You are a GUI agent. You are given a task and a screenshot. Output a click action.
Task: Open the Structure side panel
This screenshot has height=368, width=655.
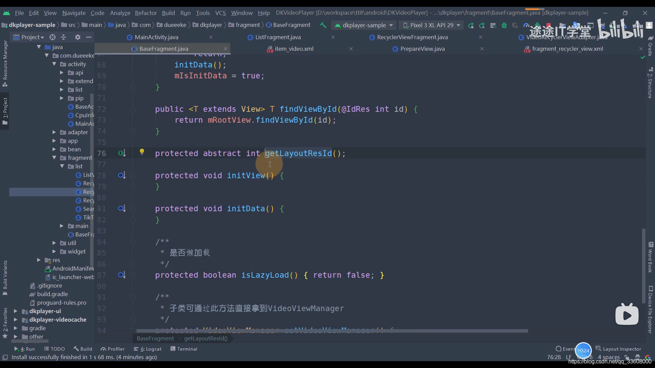tap(650, 83)
